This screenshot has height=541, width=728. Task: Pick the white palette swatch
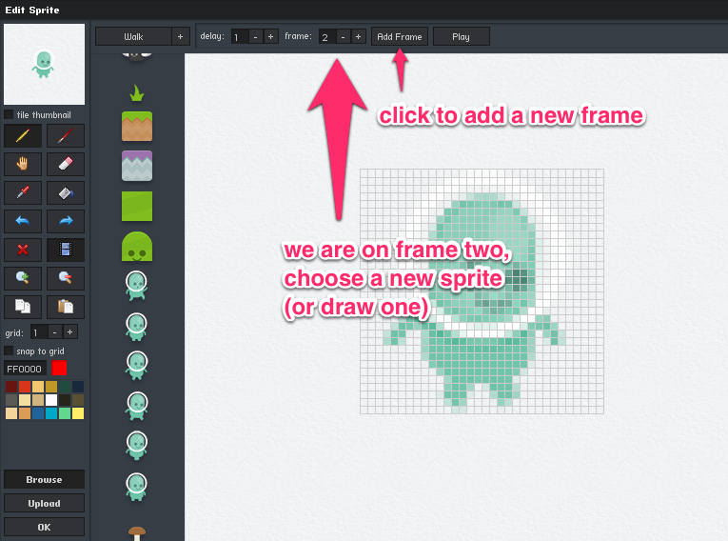pyautogui.click(x=51, y=400)
